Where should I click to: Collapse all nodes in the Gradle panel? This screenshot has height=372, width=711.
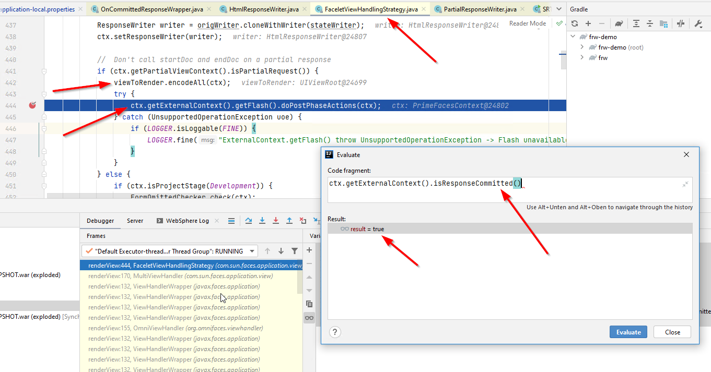650,23
